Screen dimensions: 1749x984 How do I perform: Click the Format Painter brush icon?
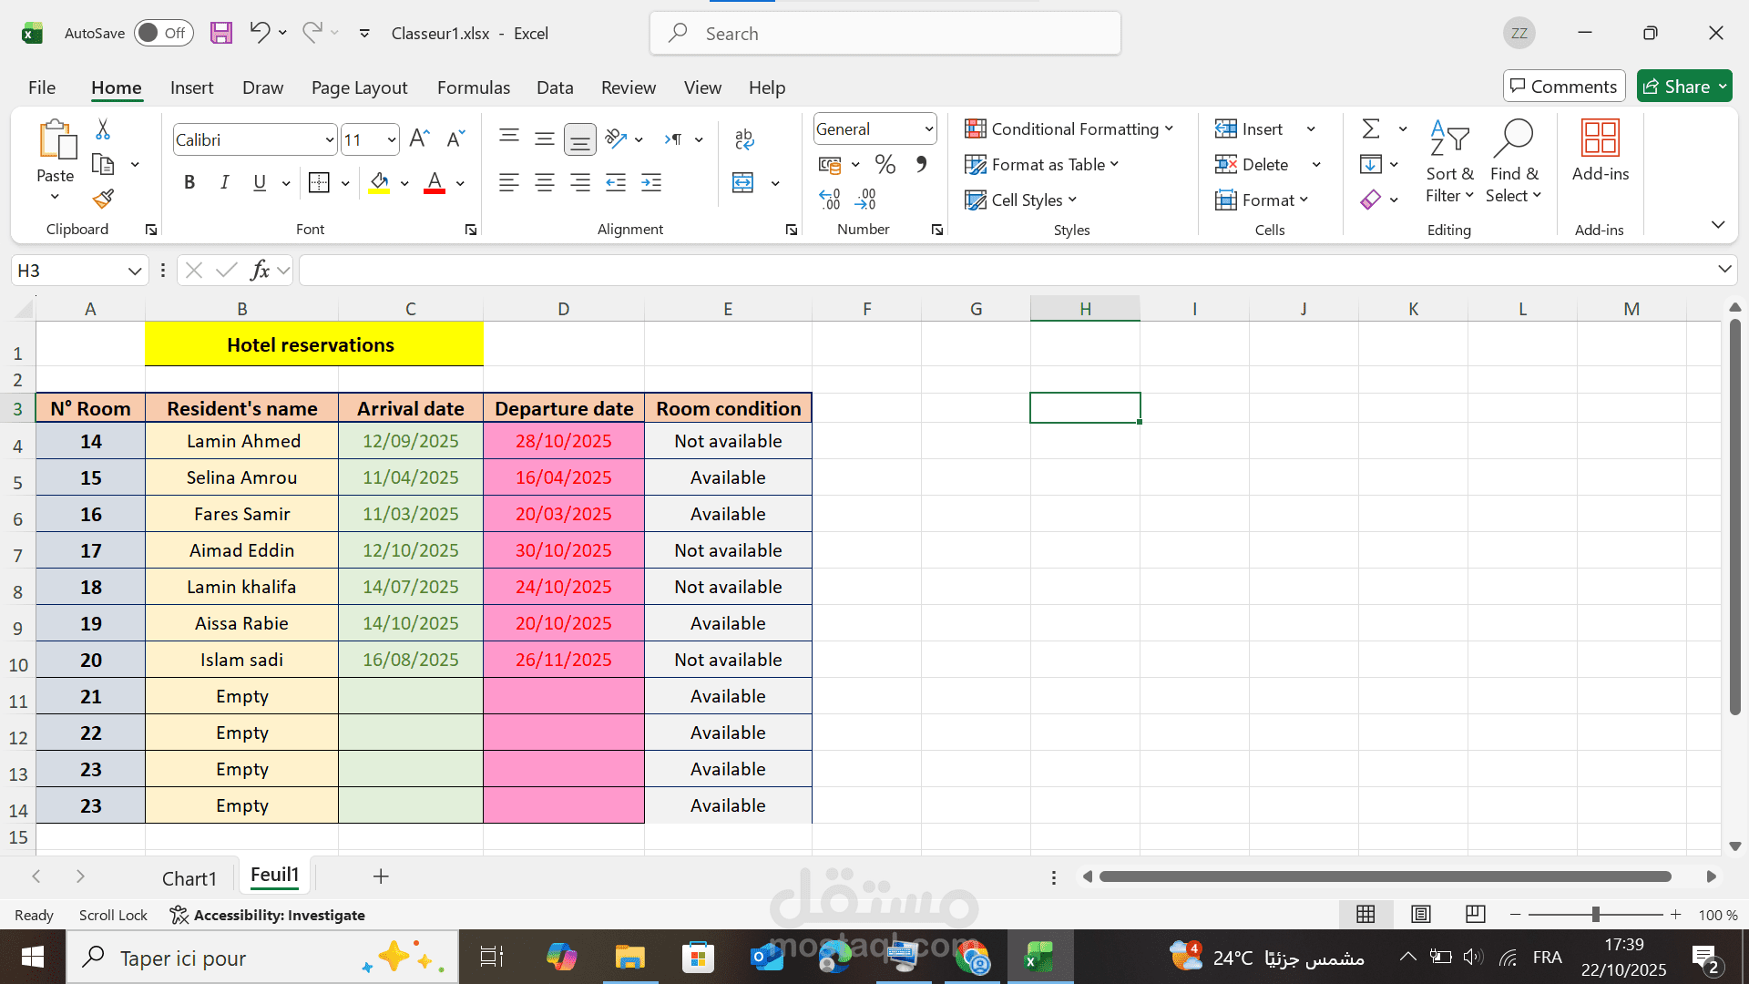103,199
